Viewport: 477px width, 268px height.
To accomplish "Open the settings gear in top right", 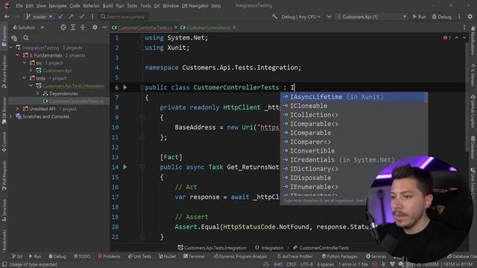I will pos(470,16).
